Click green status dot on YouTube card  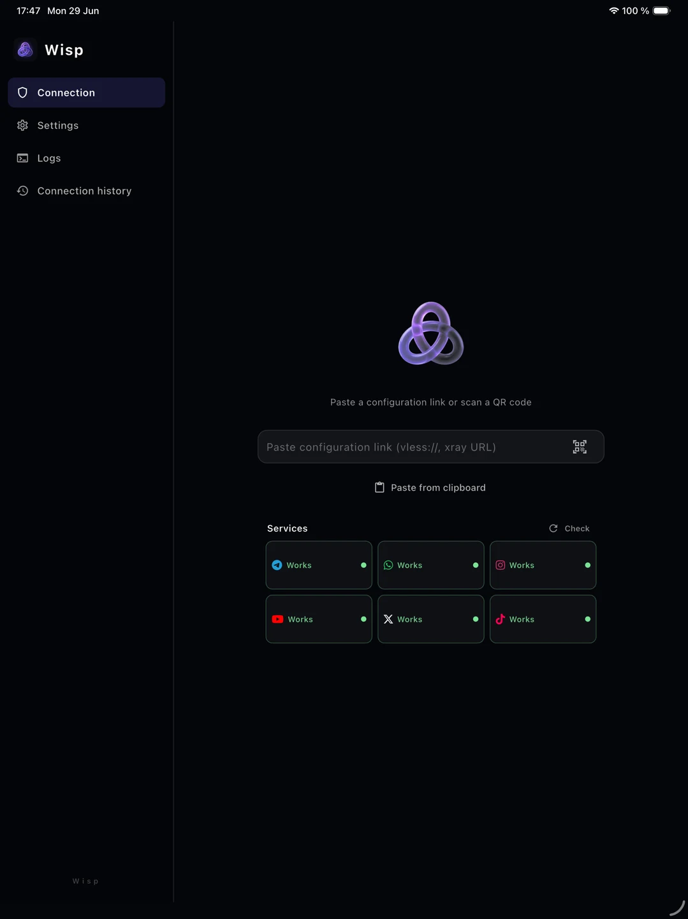pyautogui.click(x=363, y=619)
